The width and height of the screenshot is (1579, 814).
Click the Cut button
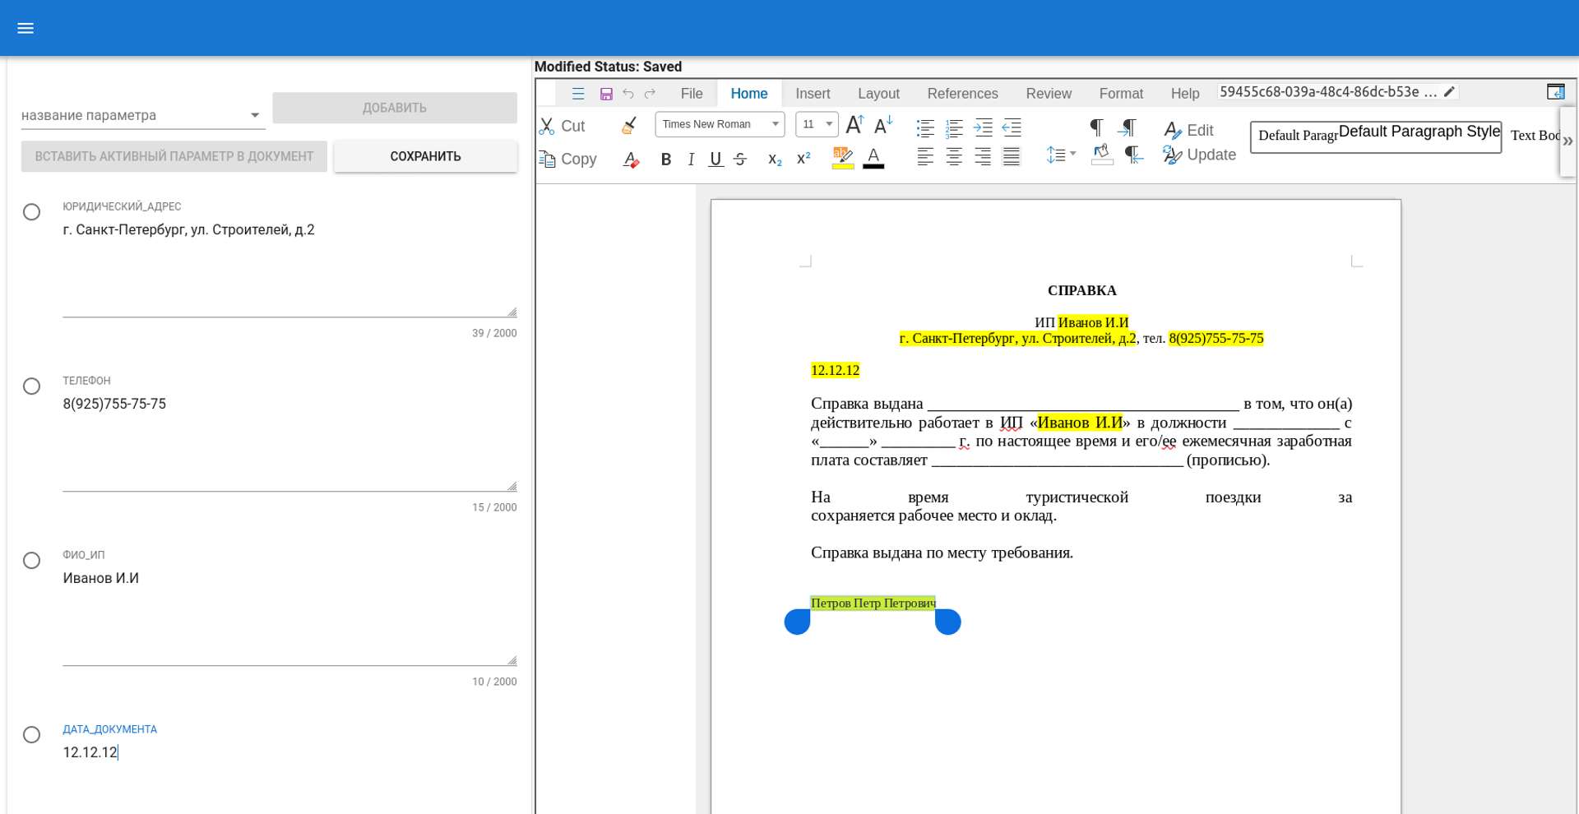point(563,126)
